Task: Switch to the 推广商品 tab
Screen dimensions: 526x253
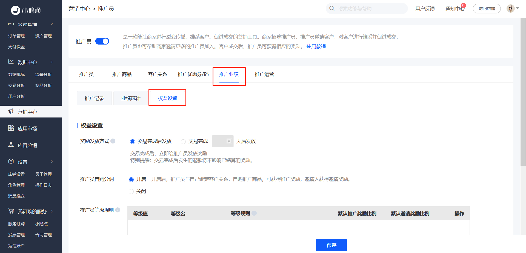Action: (x=122, y=74)
